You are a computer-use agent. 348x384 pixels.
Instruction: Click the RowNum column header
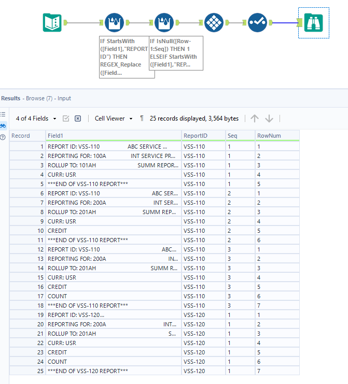pos(277,136)
